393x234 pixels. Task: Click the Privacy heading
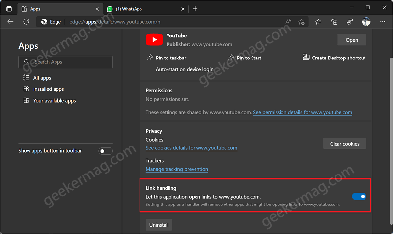pyautogui.click(x=154, y=131)
